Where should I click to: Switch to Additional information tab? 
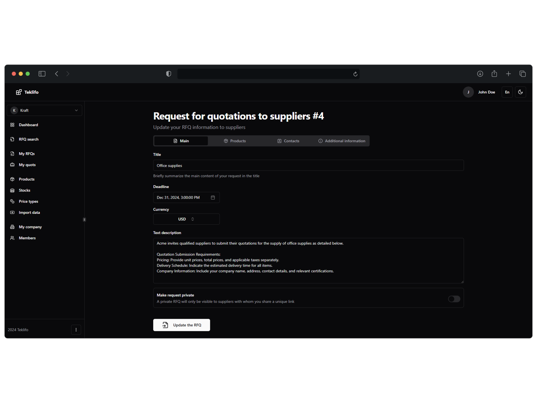[342, 141]
